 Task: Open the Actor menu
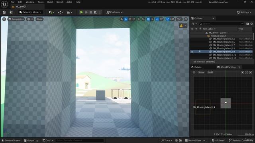point(69,2)
